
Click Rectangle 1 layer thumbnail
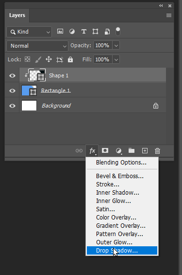pos(29,91)
